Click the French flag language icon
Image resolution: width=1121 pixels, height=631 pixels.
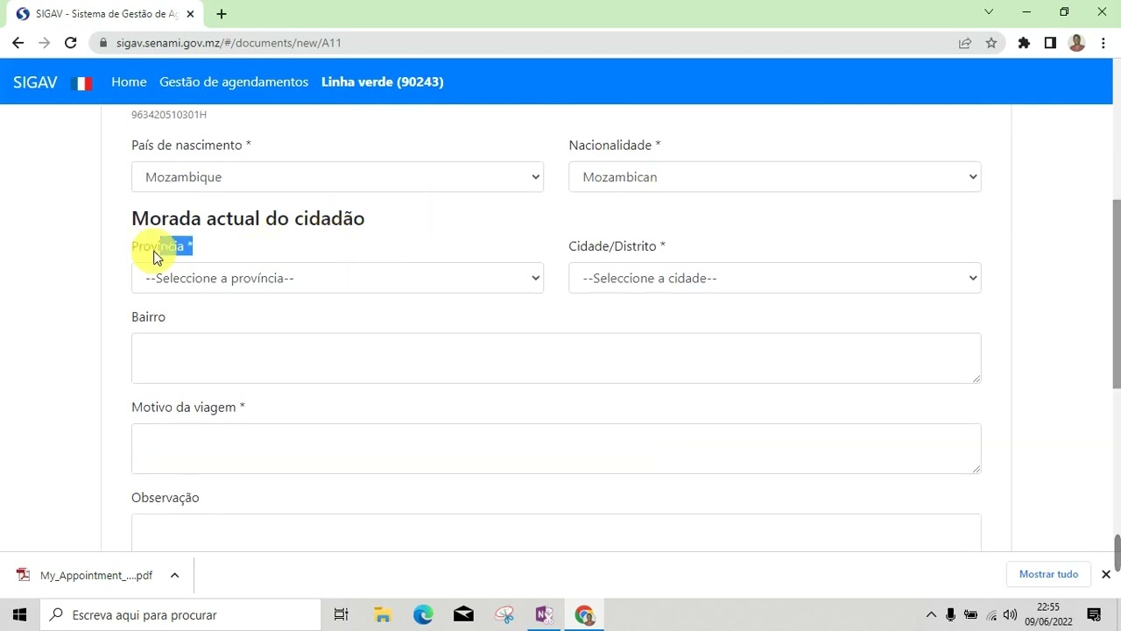(81, 83)
